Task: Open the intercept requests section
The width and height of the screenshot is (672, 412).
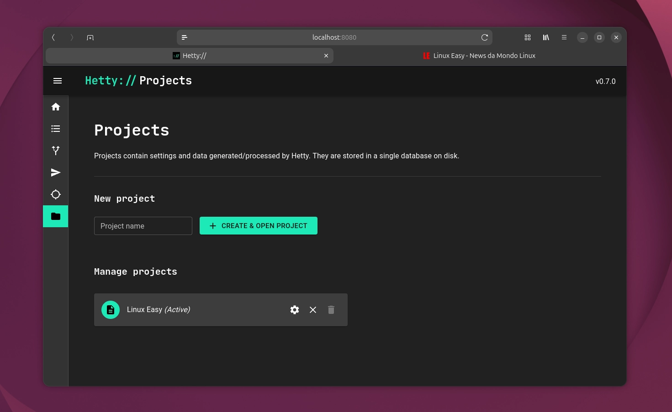Action: click(56, 151)
